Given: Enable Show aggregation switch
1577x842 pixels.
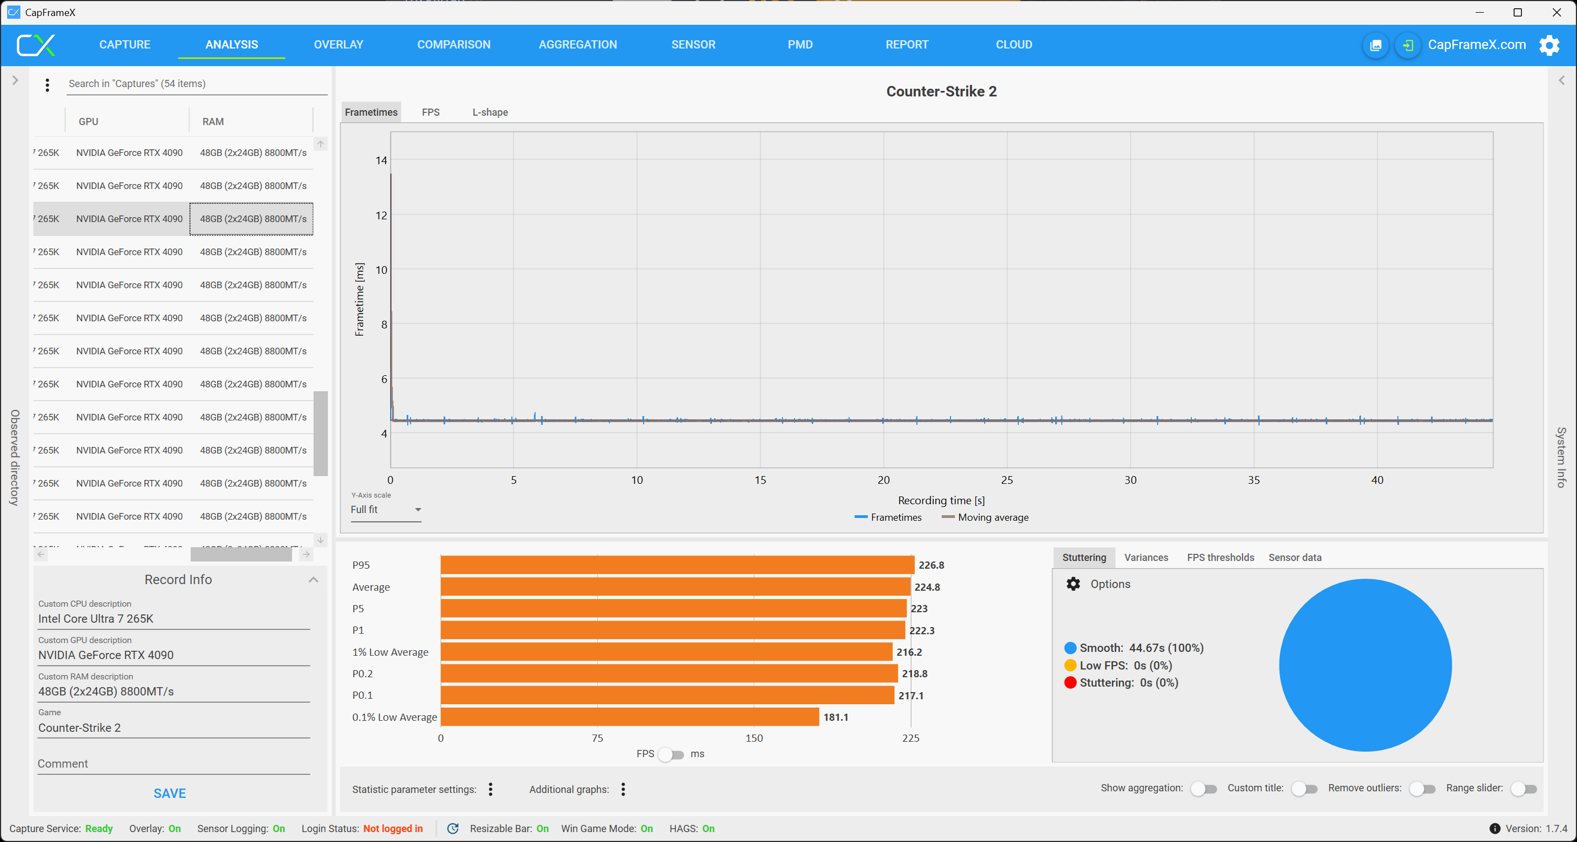Looking at the screenshot, I should pyautogui.click(x=1203, y=789).
